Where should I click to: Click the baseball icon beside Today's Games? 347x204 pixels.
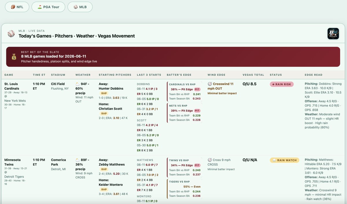[11, 34]
